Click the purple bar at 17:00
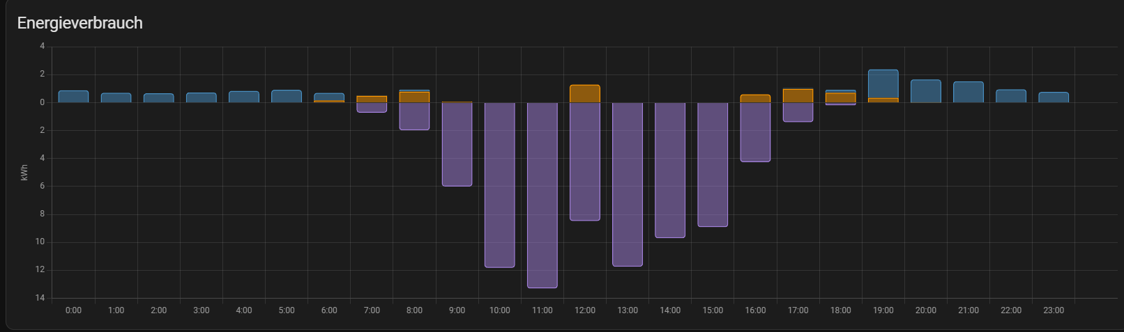Screen dimensions: 1124x332 [x=798, y=112]
